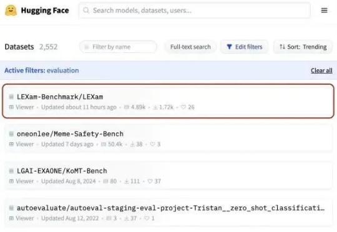Screen dimensions: 337x232
Task: Click the funnel icon in Edit filters
Action: [x=229, y=47]
